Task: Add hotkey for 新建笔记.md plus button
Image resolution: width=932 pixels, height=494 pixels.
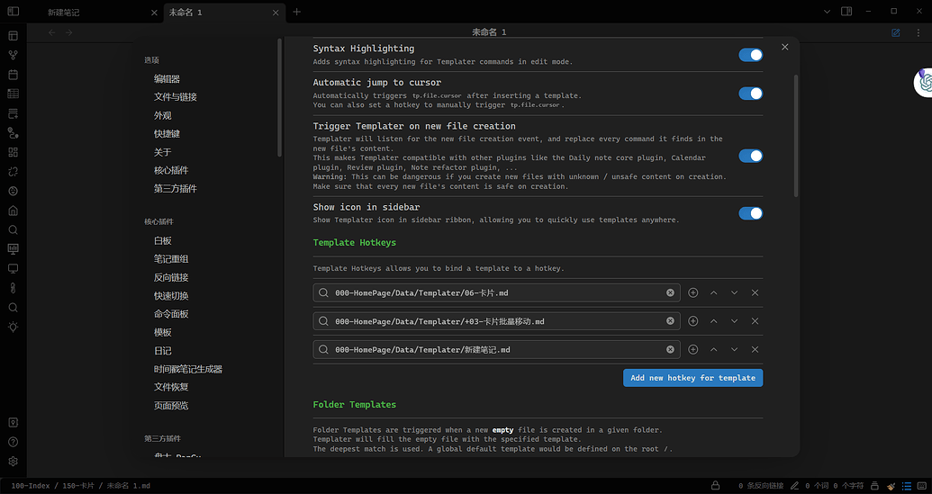Action: click(693, 350)
